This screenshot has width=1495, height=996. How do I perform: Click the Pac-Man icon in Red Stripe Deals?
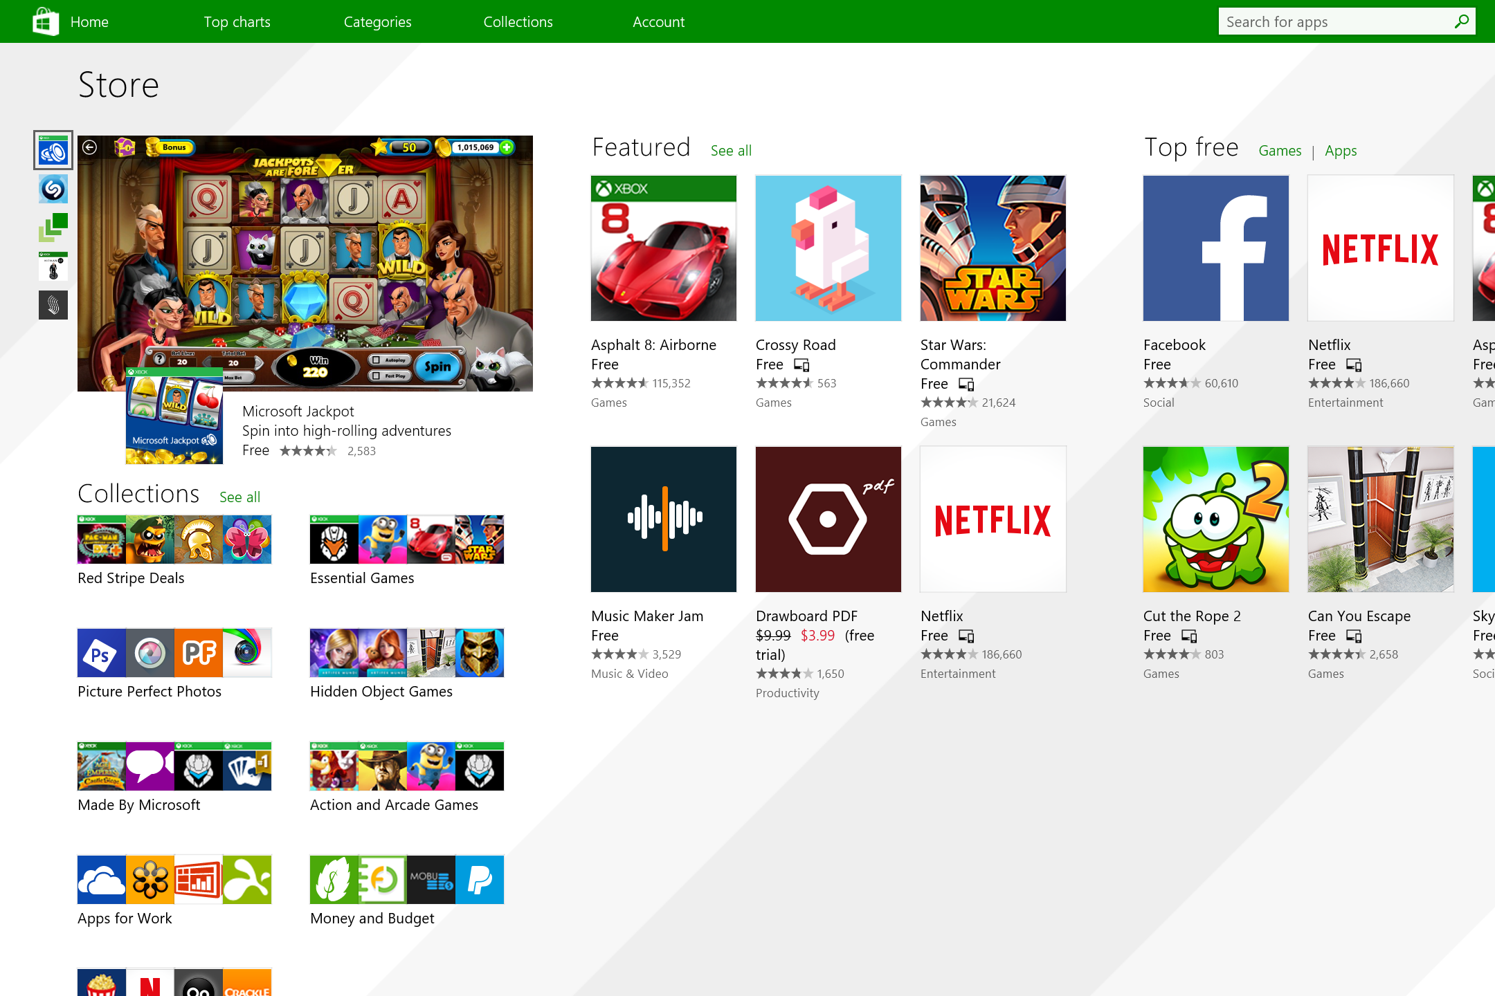click(102, 539)
